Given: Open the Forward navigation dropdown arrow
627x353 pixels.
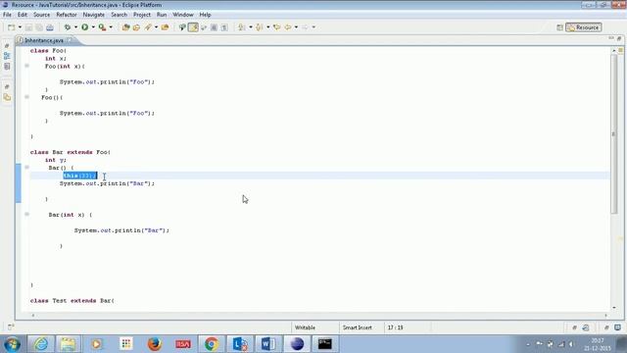Looking at the screenshot, I should coord(313,27).
